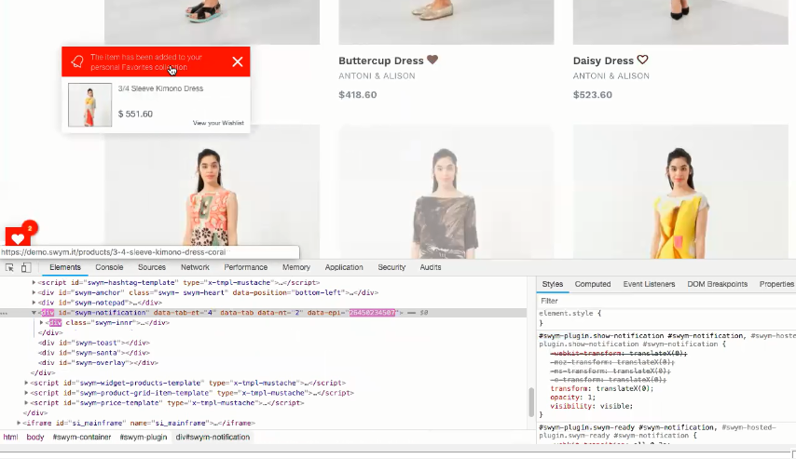796x459 pixels.
Task: Select the swym-santa div row
Action: (x=94, y=353)
